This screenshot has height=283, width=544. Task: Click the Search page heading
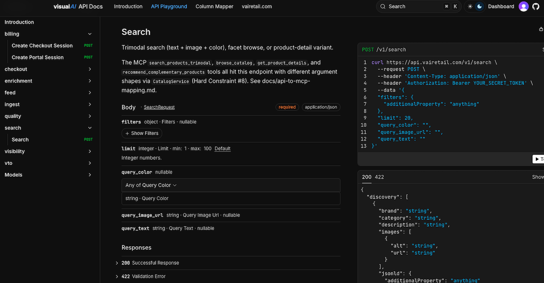[x=136, y=32]
